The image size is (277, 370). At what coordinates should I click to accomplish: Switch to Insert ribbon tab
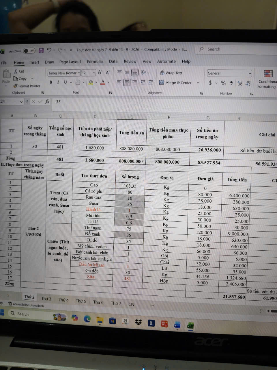click(34, 62)
